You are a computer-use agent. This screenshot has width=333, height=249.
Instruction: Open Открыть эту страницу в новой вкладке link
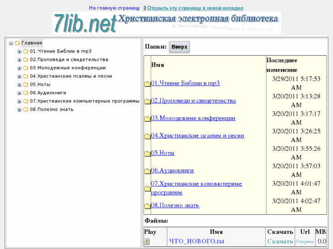(x=196, y=8)
